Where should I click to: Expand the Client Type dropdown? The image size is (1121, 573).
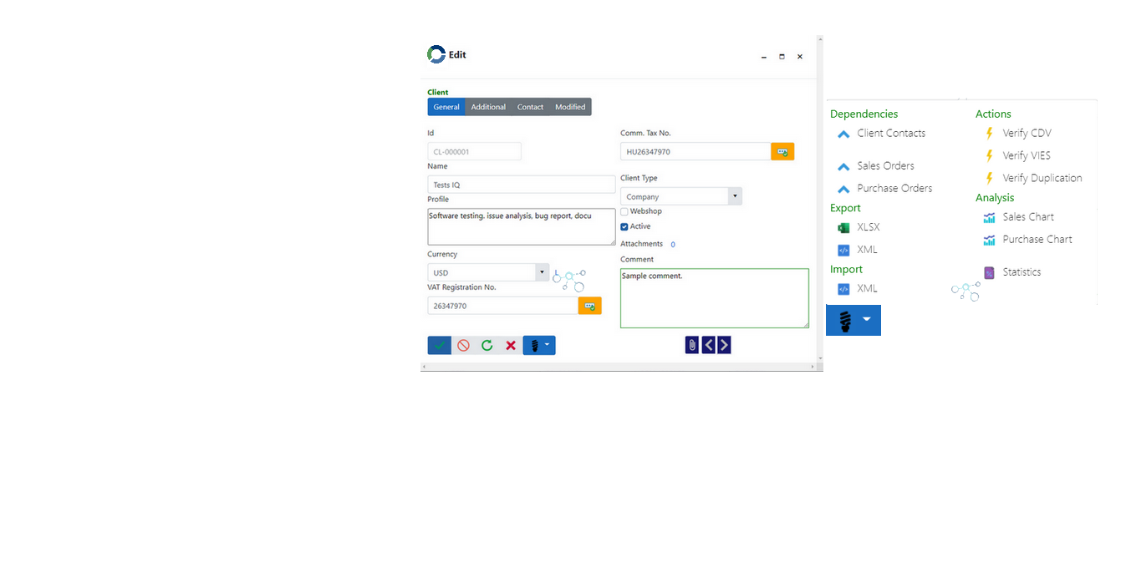(x=735, y=196)
